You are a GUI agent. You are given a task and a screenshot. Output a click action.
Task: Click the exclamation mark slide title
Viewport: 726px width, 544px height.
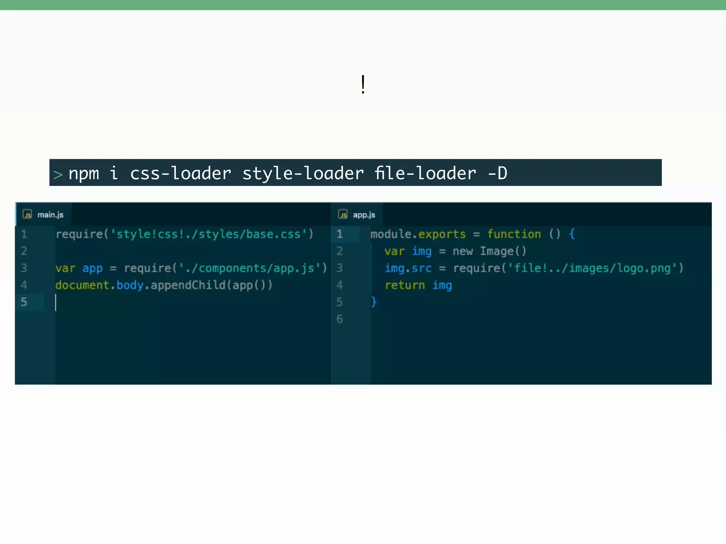click(x=363, y=85)
